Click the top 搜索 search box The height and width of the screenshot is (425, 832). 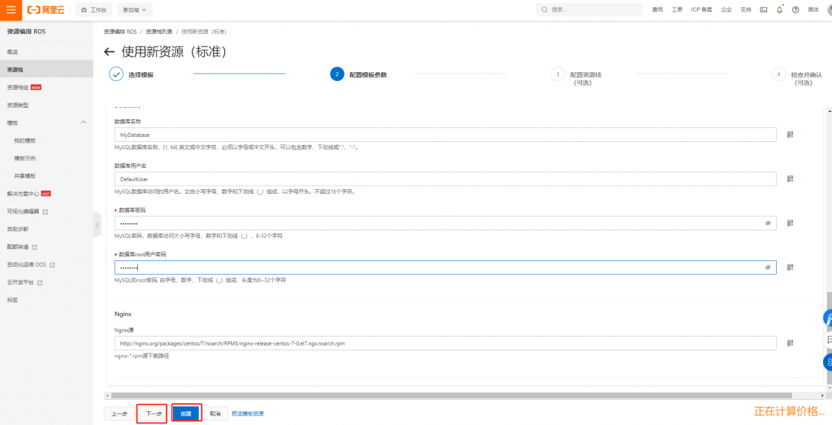pos(589,10)
